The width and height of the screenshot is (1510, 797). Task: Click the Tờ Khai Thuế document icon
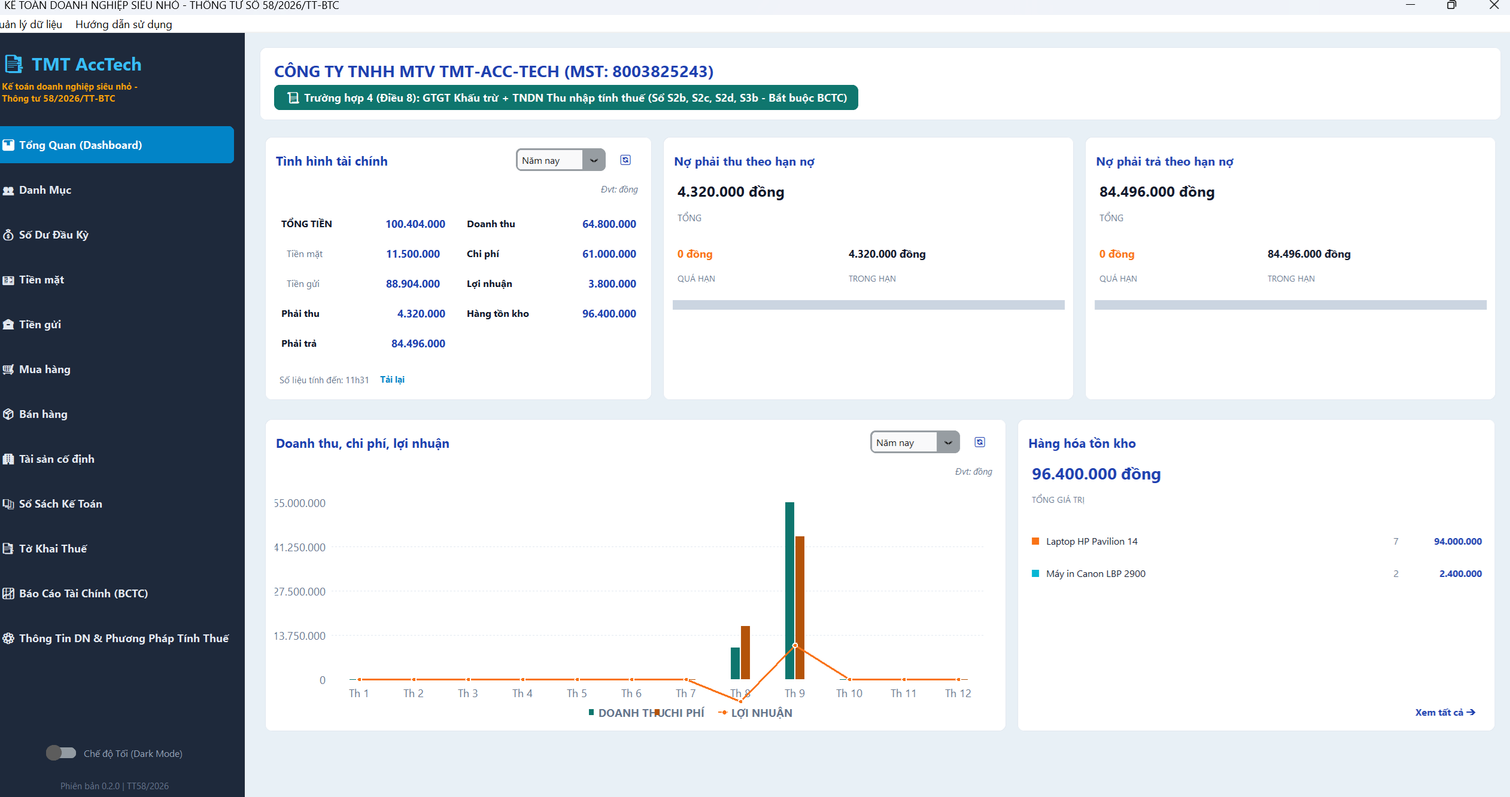8,549
